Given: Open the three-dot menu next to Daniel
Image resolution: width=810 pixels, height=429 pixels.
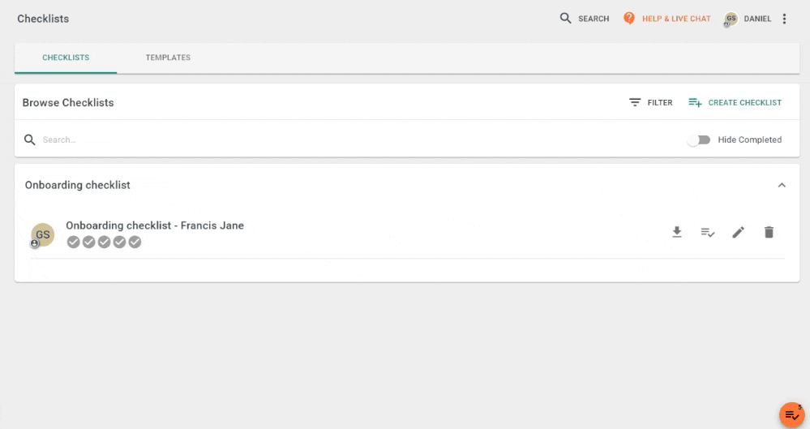Looking at the screenshot, I should [x=784, y=19].
